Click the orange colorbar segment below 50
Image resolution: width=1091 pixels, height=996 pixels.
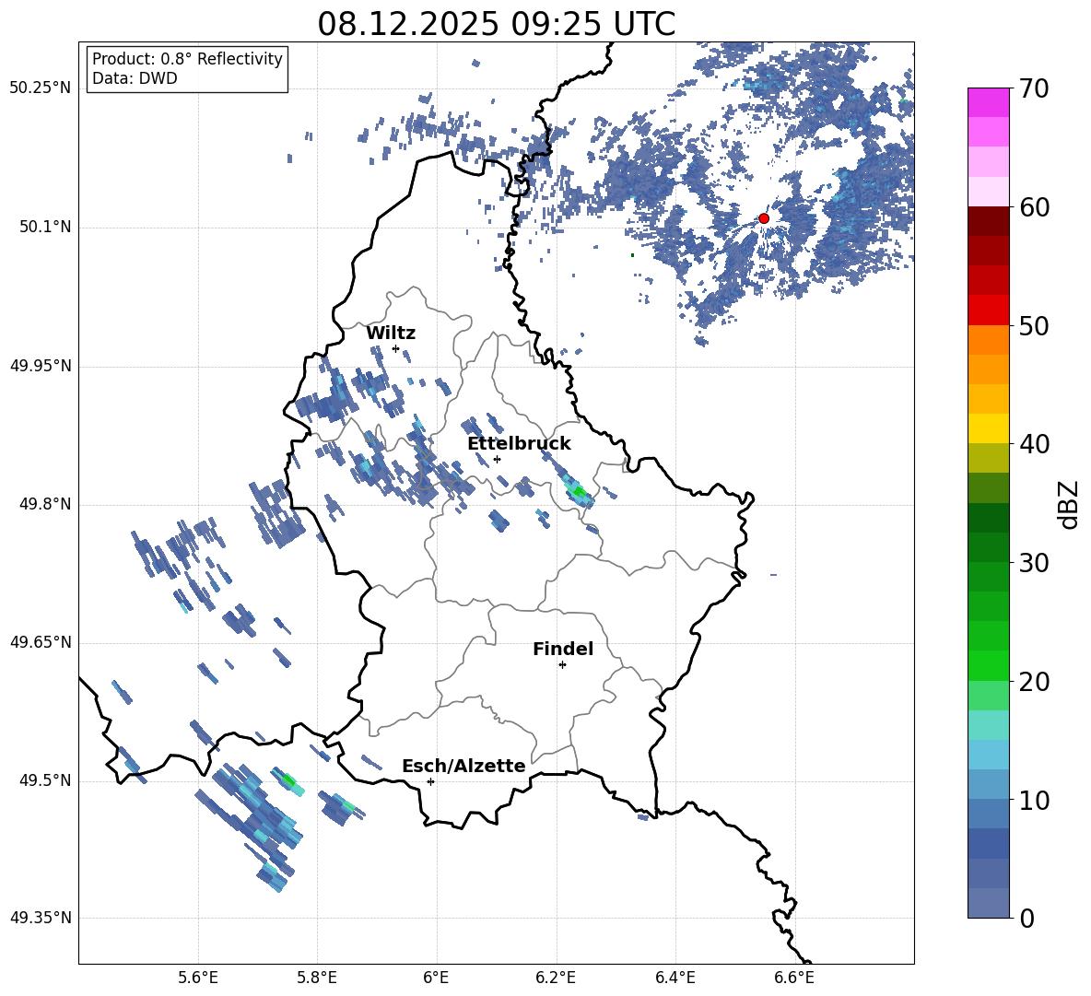(989, 340)
